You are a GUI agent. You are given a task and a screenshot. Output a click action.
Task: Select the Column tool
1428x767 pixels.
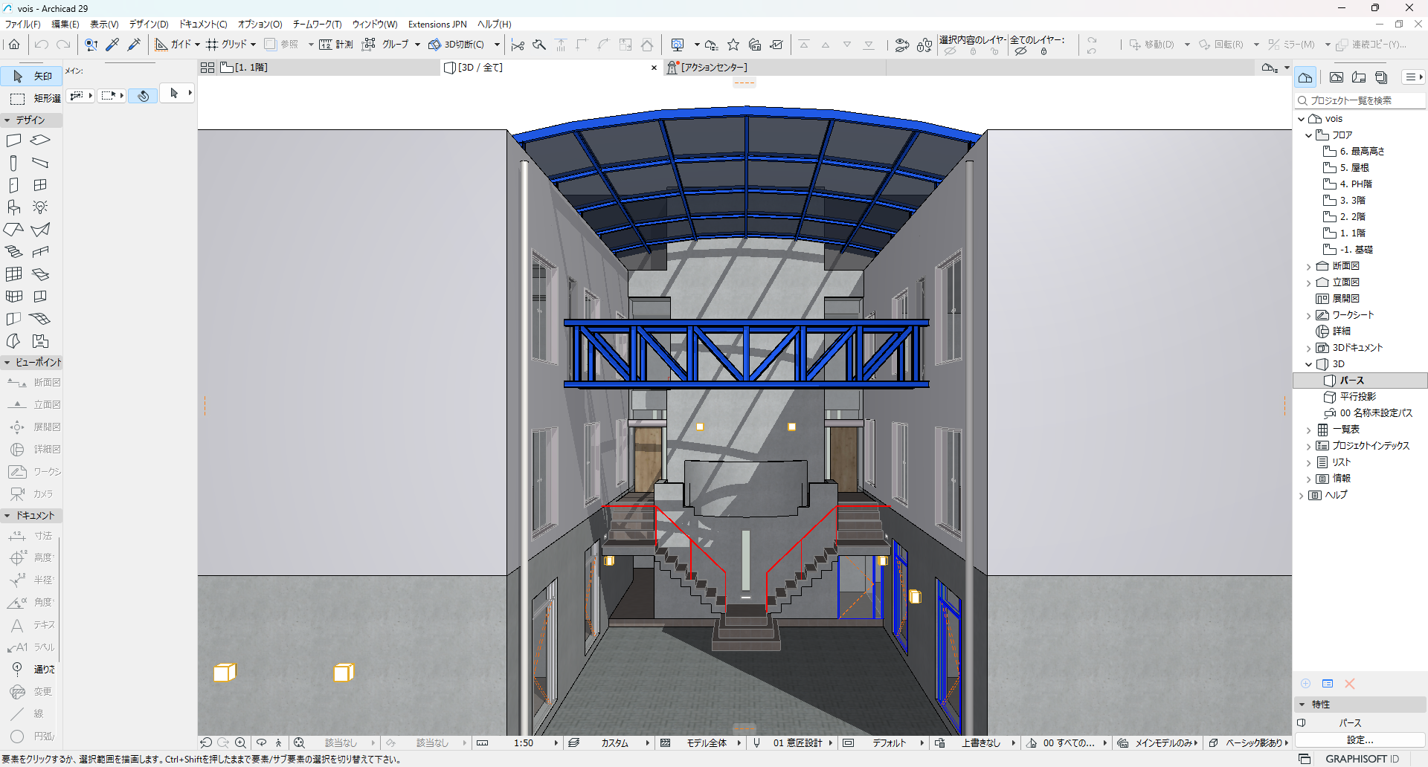[13, 162]
